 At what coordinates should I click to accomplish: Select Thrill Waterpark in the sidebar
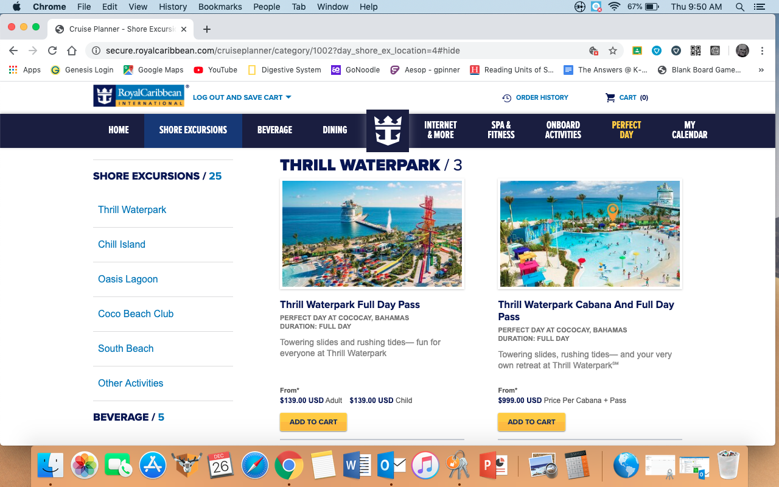pos(132,209)
